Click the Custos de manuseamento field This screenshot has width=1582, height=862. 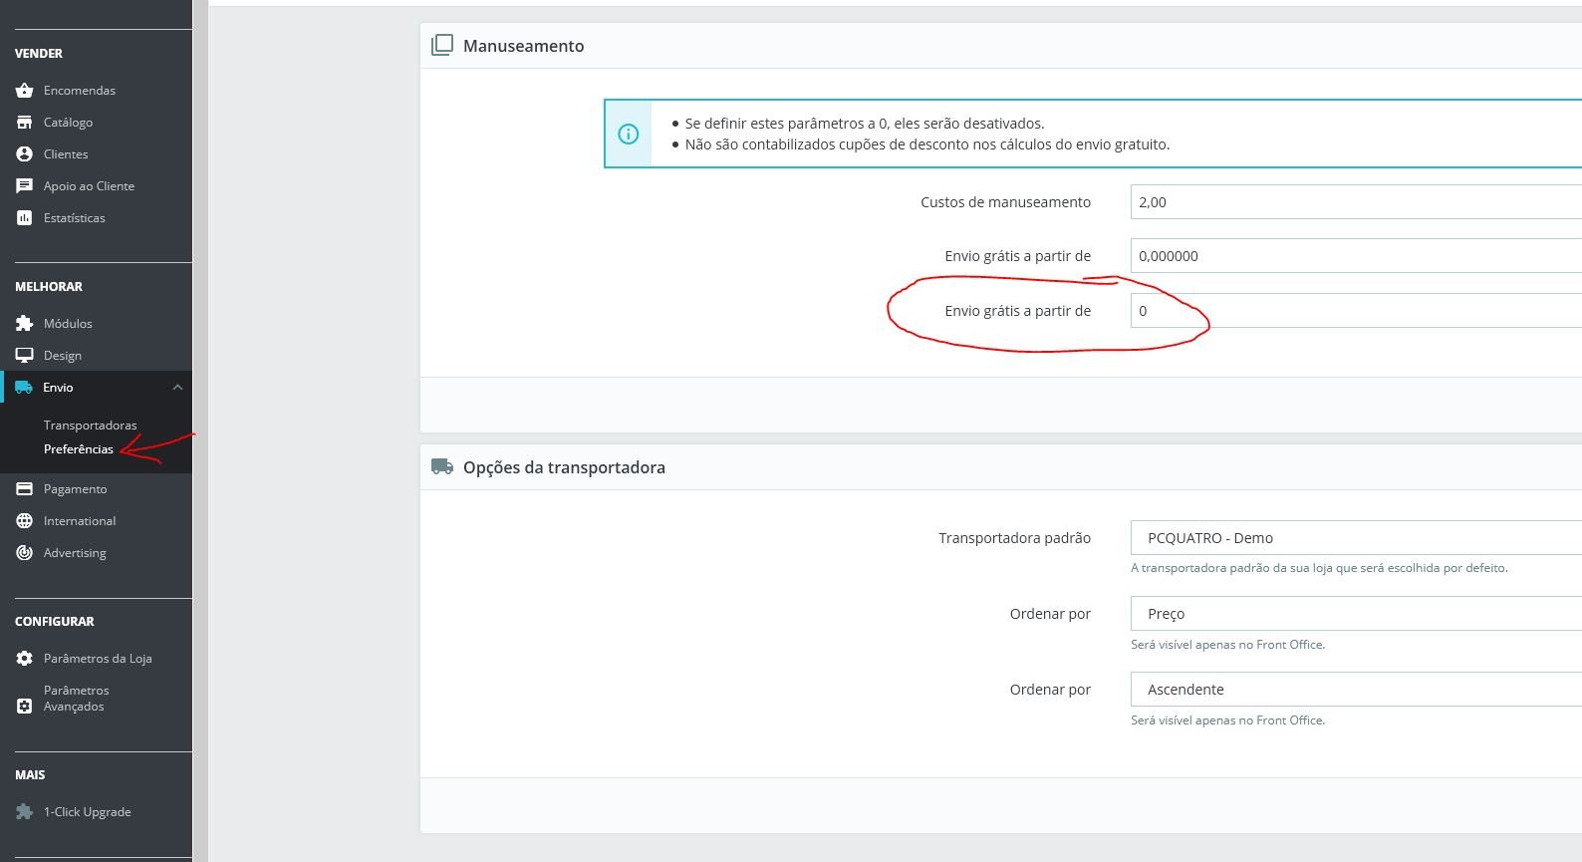[1355, 202]
